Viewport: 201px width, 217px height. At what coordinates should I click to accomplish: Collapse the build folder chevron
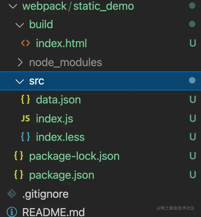[x=20, y=25]
